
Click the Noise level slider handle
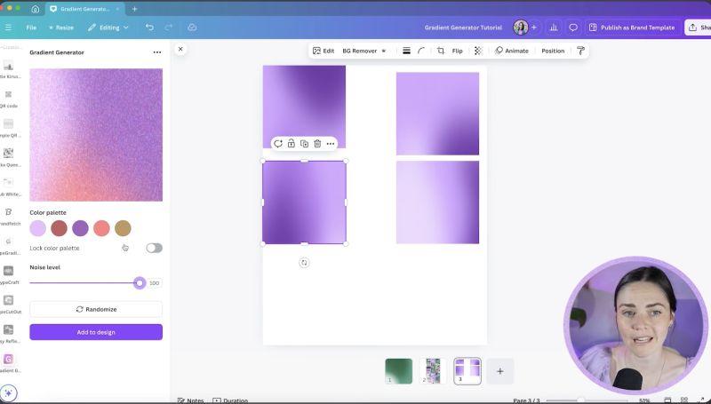pyautogui.click(x=140, y=283)
